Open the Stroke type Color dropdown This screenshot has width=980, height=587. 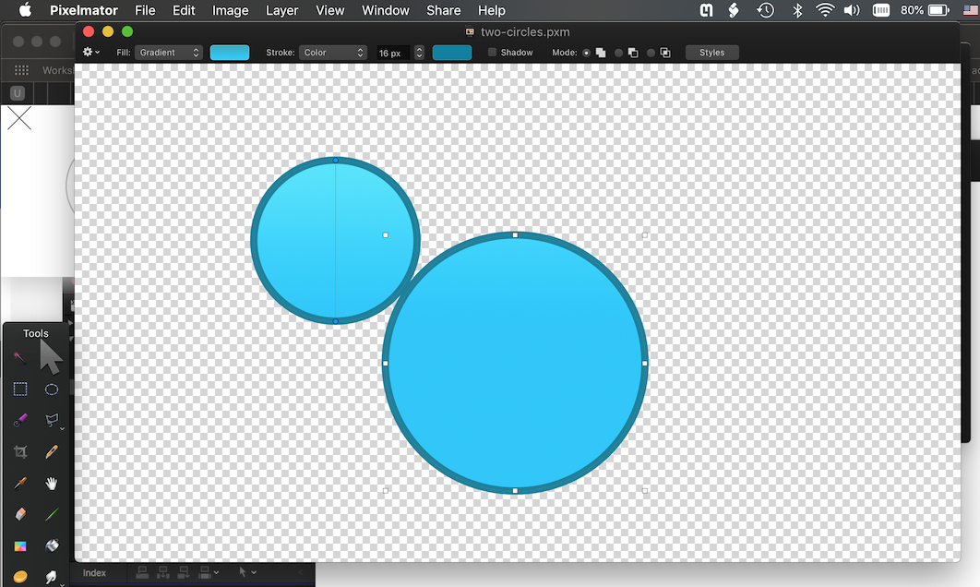[x=333, y=53]
